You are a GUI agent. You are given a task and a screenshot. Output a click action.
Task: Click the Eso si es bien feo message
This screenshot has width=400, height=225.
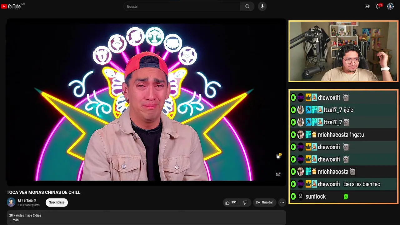tap(362, 184)
